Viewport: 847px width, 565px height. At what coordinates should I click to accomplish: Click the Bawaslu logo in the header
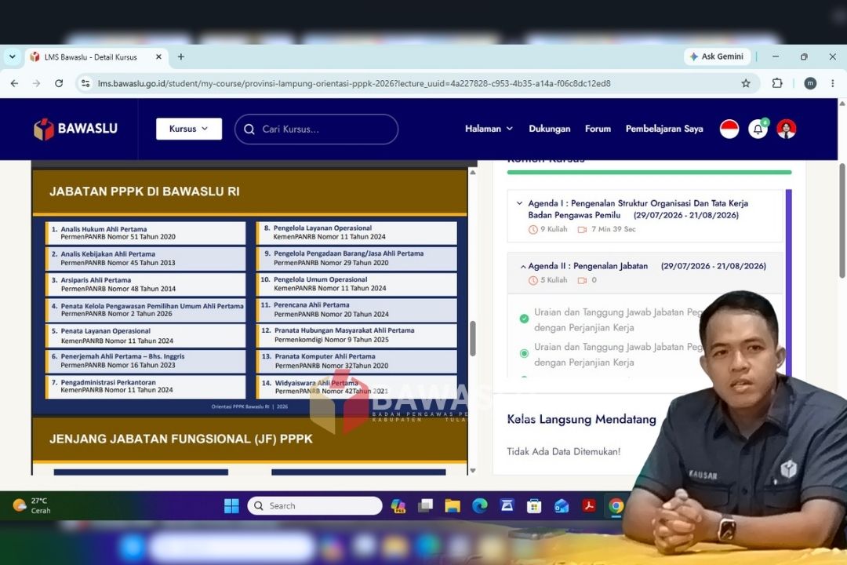pyautogui.click(x=75, y=129)
